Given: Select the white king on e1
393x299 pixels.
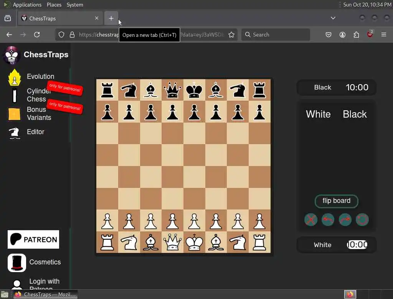Looking at the screenshot, I should pos(194,242).
